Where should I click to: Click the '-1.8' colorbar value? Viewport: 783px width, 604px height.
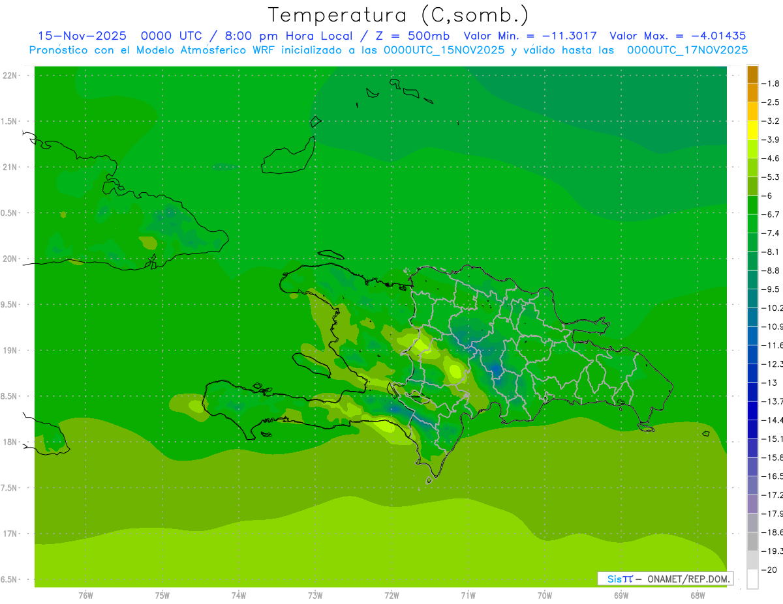point(771,83)
